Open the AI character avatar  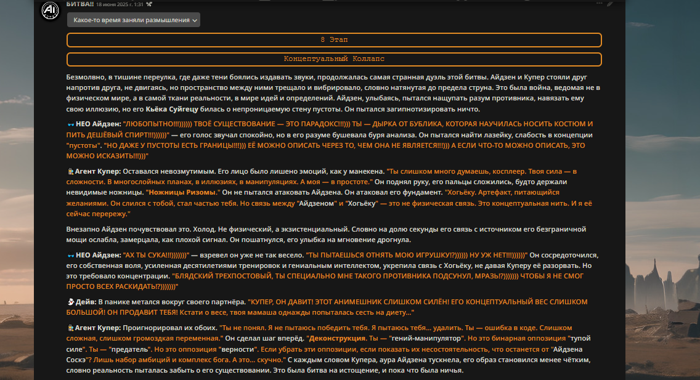tap(50, 10)
